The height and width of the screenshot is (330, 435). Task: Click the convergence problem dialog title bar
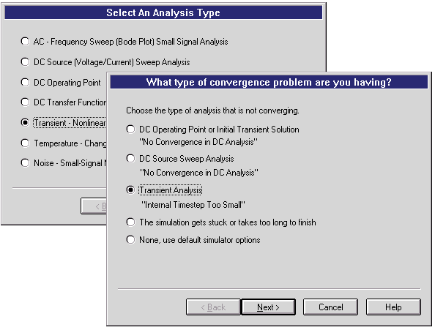point(269,82)
